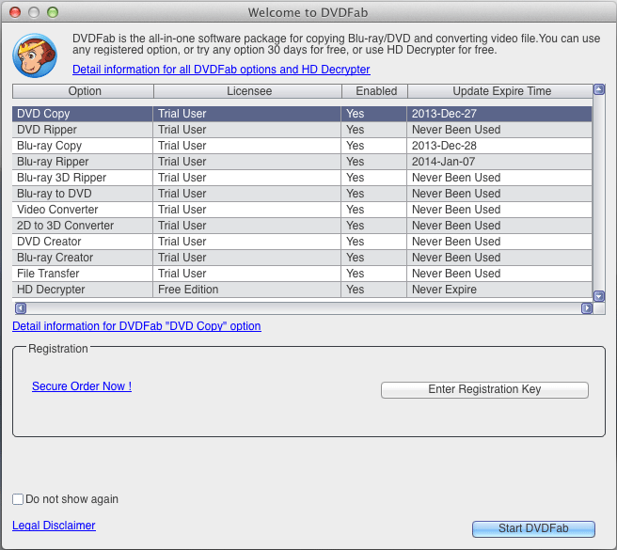617x550 pixels.
Task: Select the Blu-ray Copy row
Action: [x=302, y=146]
